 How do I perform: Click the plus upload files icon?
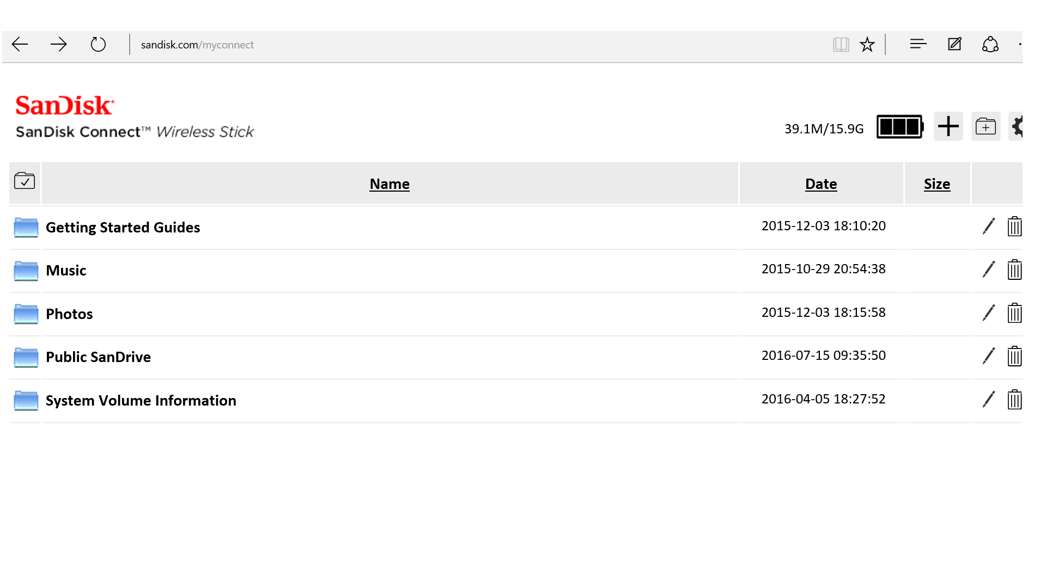(x=948, y=126)
